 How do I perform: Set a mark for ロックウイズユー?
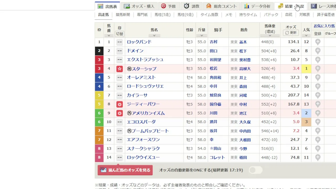pyautogui.click(x=119, y=157)
